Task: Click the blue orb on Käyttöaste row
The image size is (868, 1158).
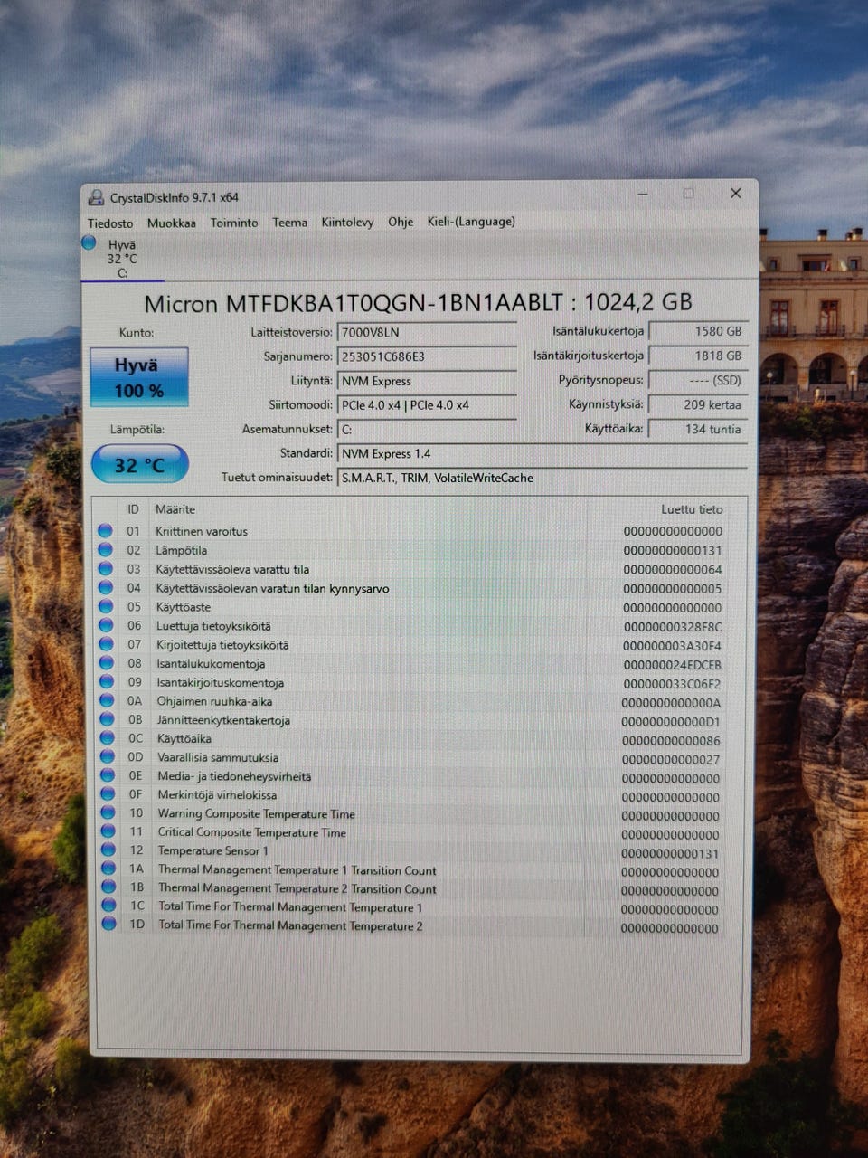Action: [106, 607]
